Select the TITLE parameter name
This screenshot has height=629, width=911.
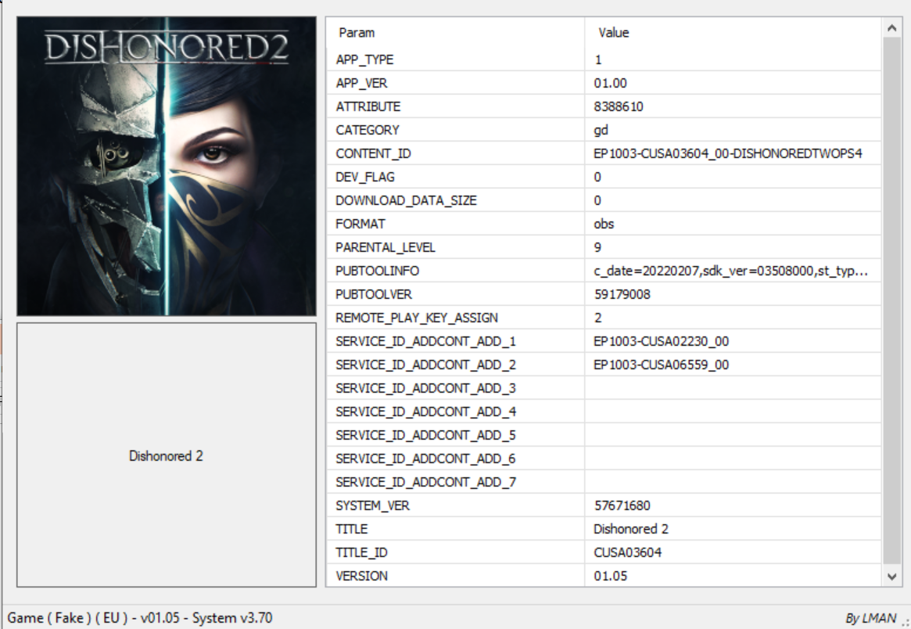click(352, 529)
